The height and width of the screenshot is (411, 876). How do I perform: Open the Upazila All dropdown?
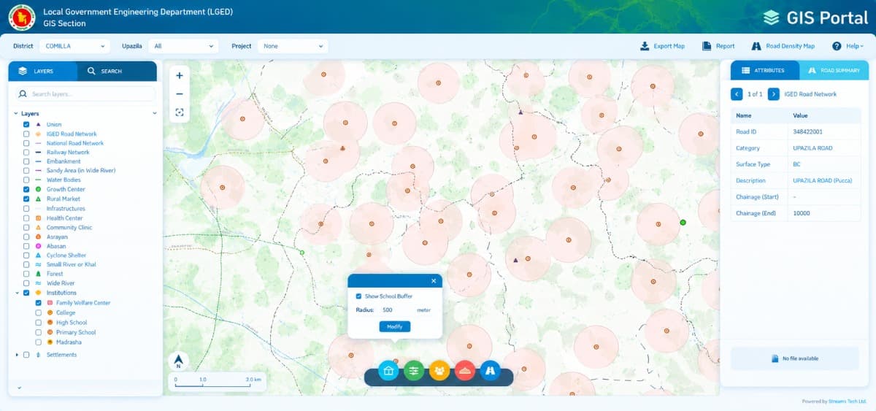183,46
